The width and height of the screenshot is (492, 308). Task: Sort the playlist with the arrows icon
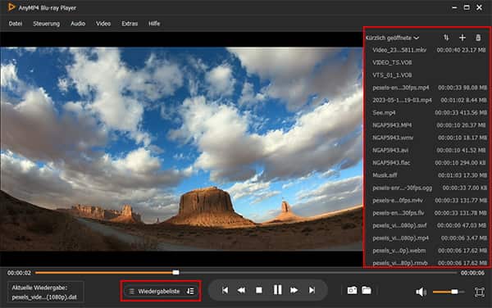[446, 38]
